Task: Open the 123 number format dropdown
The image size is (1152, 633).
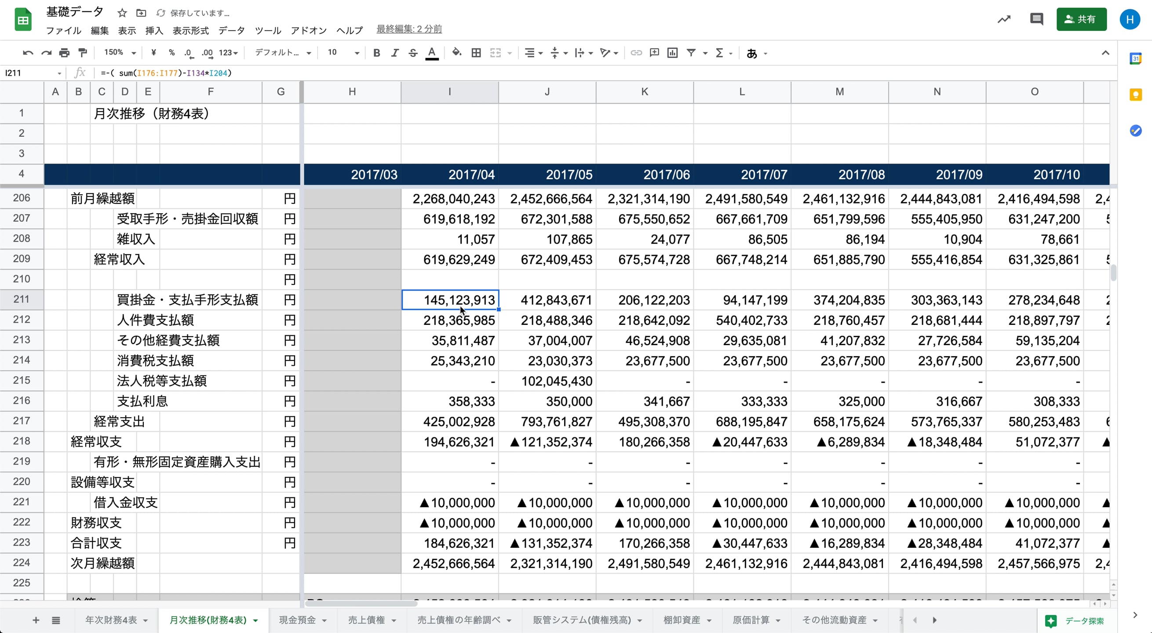Action: tap(228, 53)
